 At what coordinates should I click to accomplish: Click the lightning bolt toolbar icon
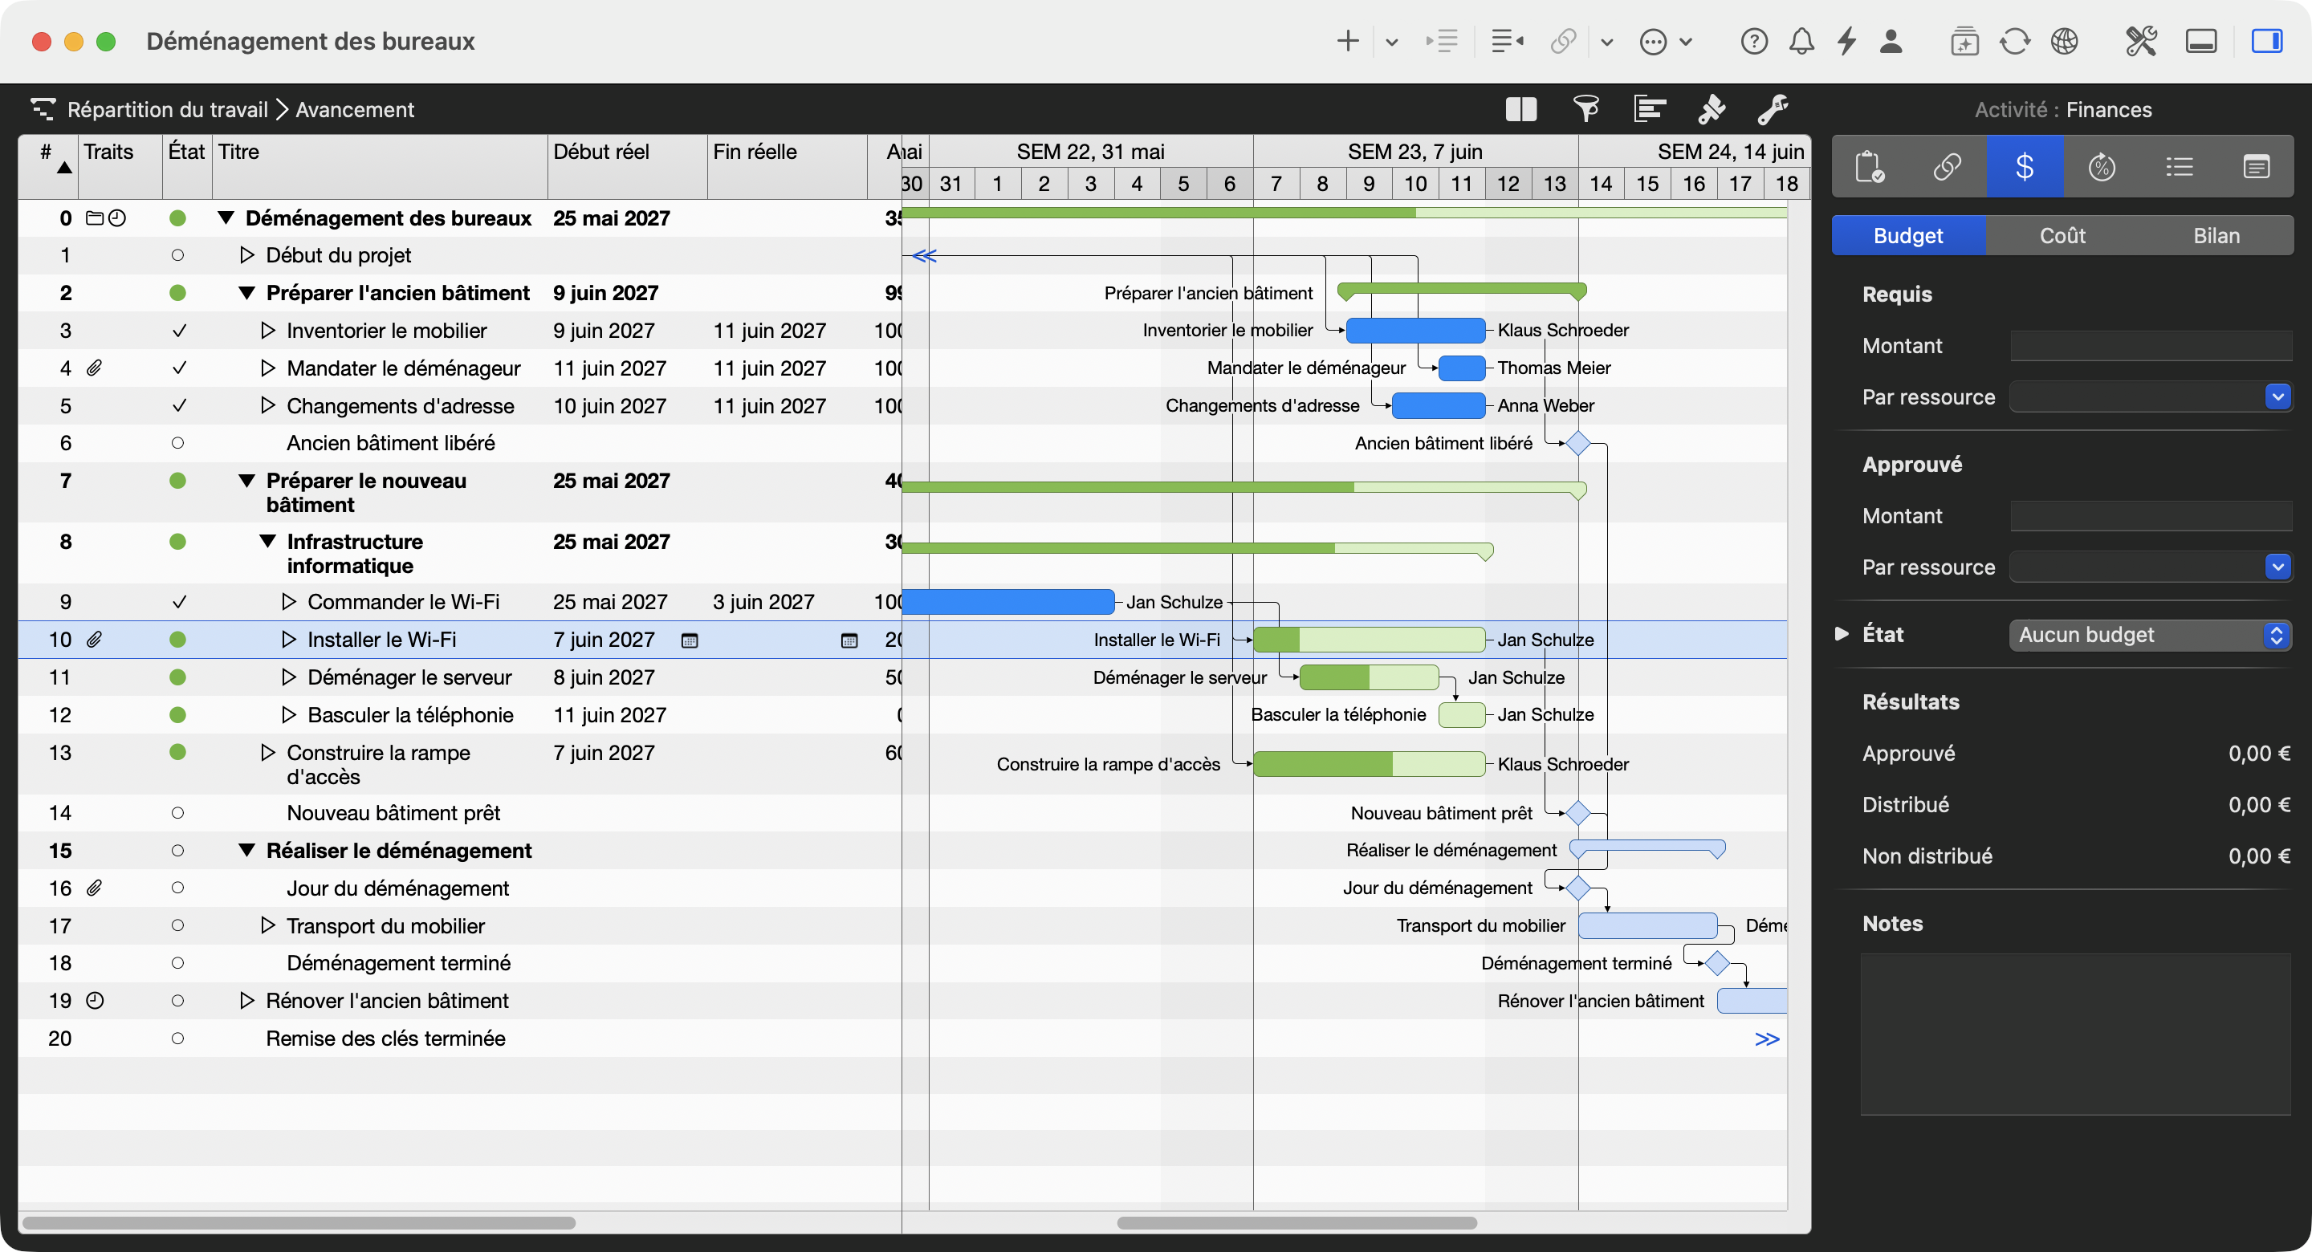[x=1846, y=41]
